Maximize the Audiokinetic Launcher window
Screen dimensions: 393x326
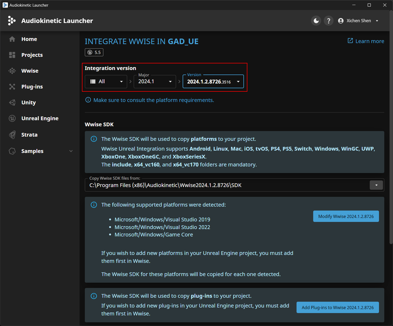click(369, 5)
